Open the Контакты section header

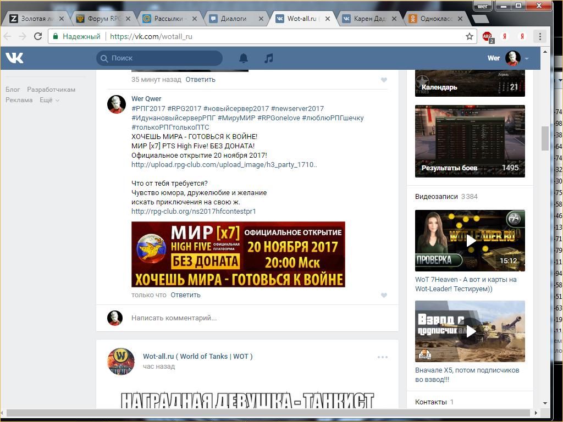(431, 402)
